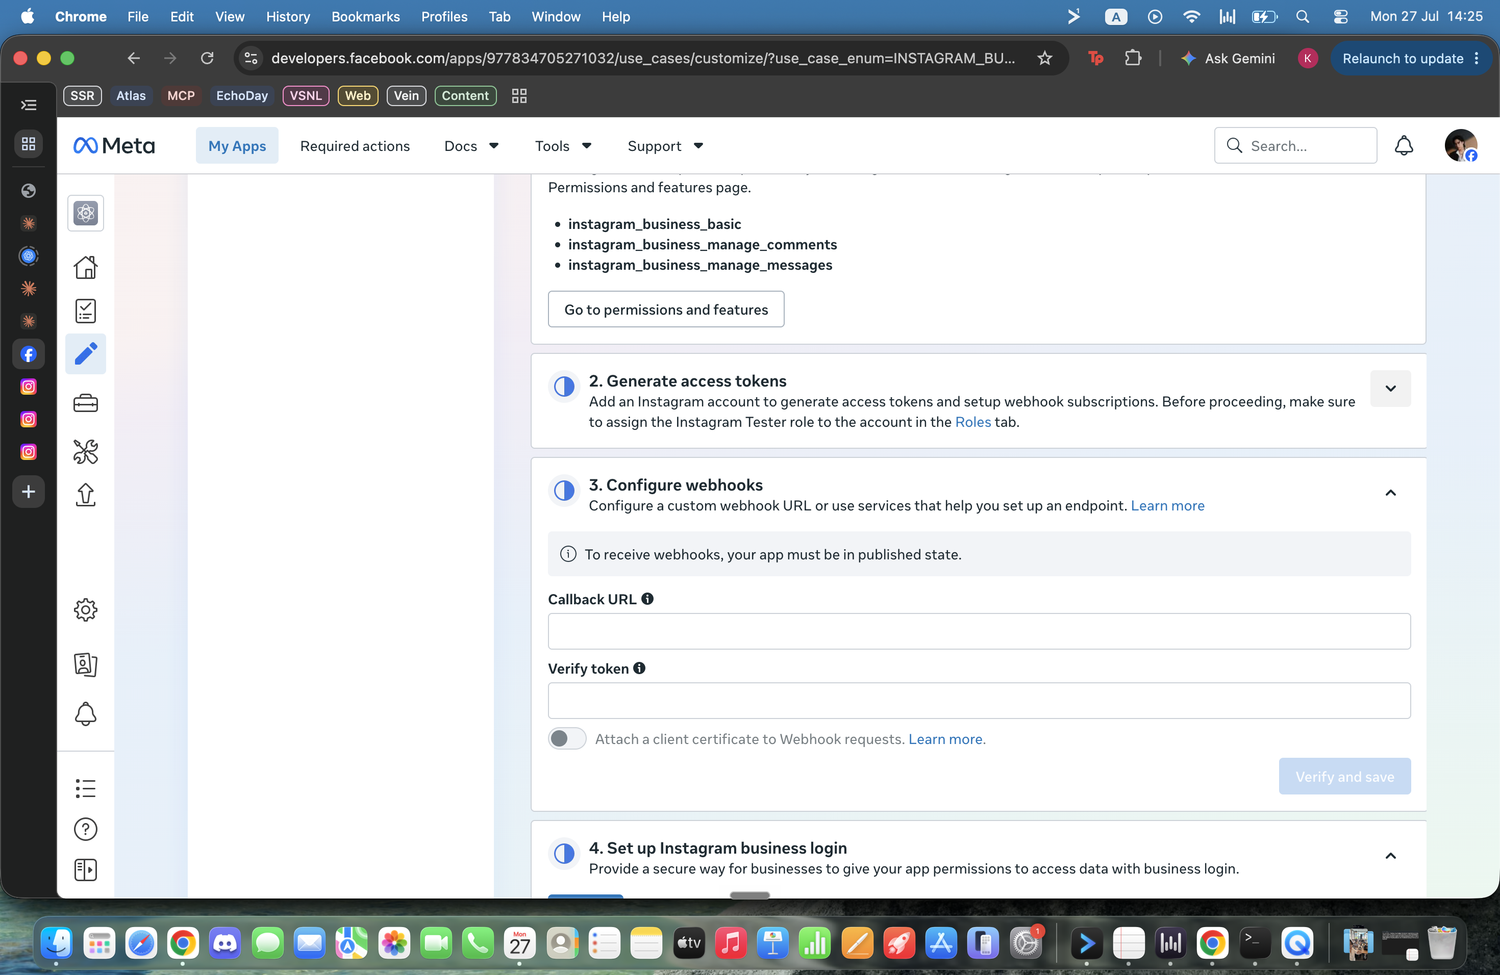The height and width of the screenshot is (975, 1500).
Task: Open the Tools dropdown menu
Action: pyautogui.click(x=563, y=146)
